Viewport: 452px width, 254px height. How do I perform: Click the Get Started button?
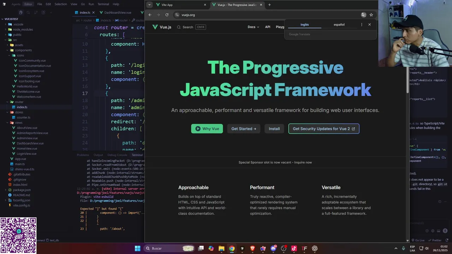click(x=244, y=129)
